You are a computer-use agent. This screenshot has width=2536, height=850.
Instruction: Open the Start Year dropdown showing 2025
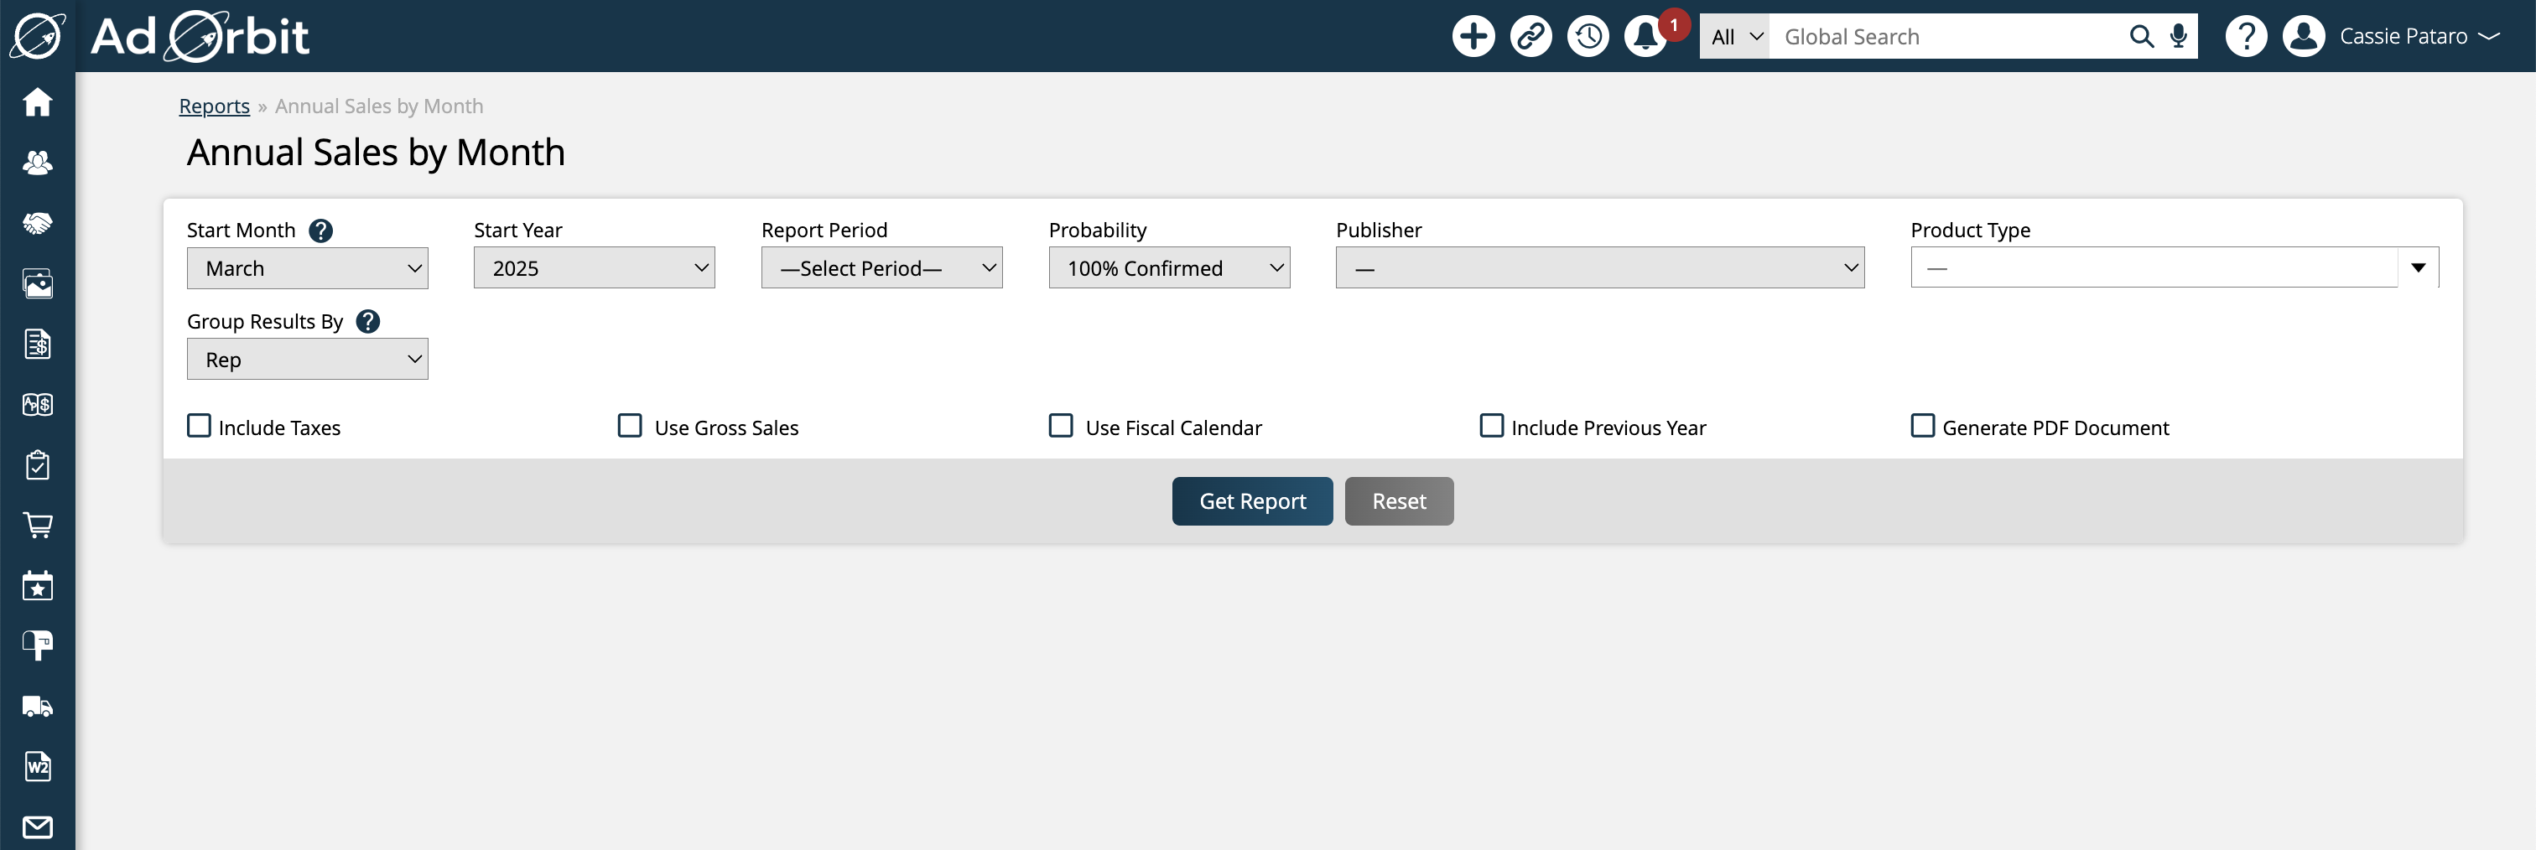click(x=595, y=267)
